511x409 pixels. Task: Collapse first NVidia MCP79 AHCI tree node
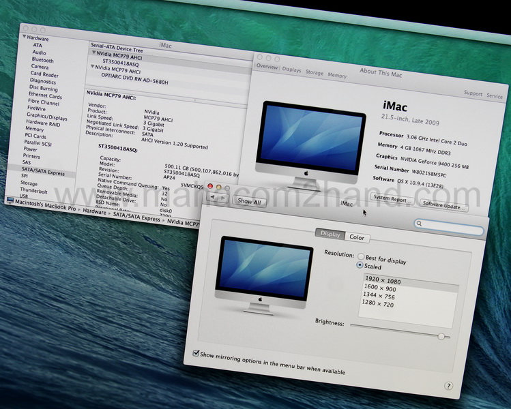click(93, 52)
